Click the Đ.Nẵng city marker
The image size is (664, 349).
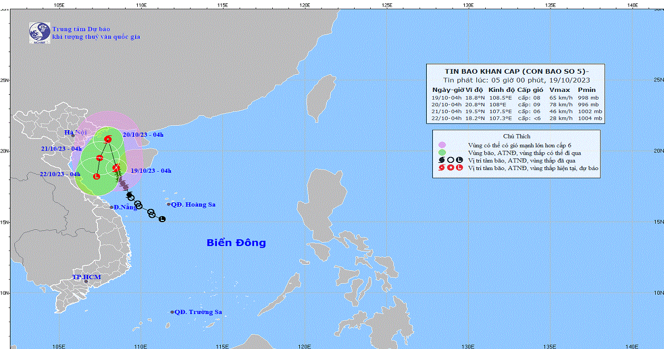pyautogui.click(x=111, y=207)
